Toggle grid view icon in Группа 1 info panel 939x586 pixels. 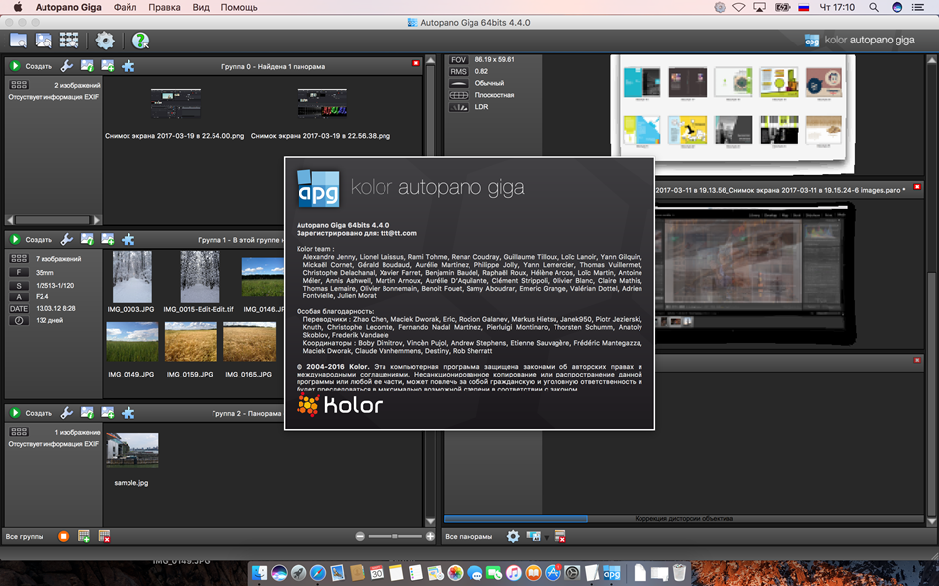17,259
